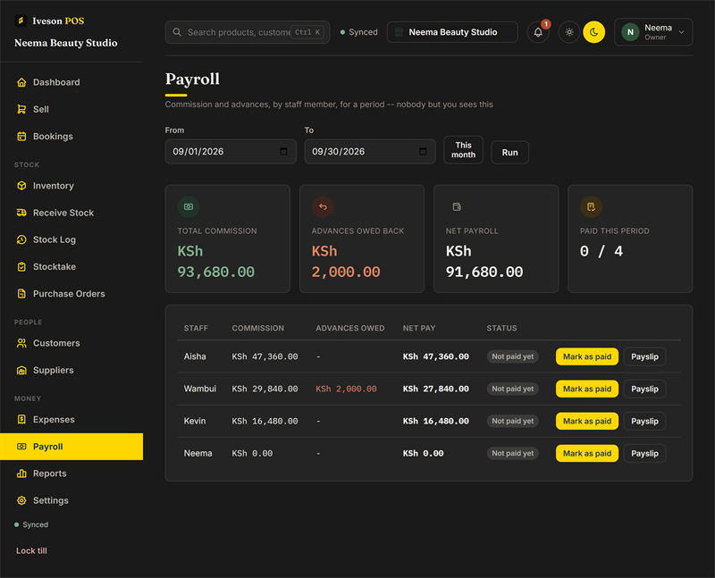Mark Aisha as paid
The height and width of the screenshot is (578, 715).
[x=587, y=356]
